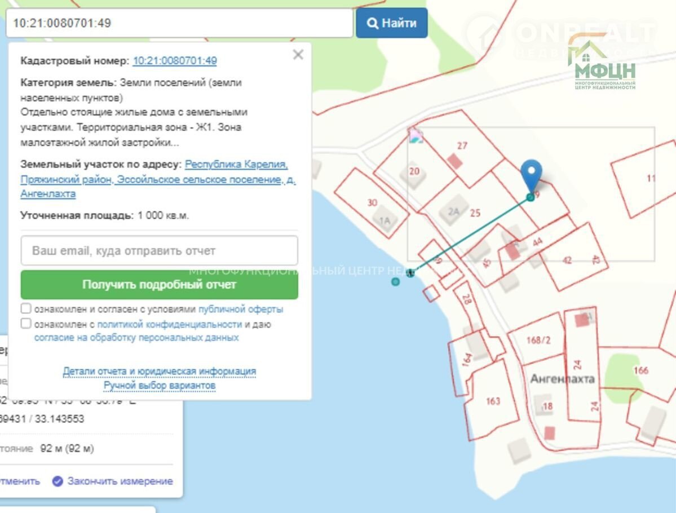Check the privacy policy consent checkbox
The height and width of the screenshot is (513, 676).
click(x=26, y=324)
